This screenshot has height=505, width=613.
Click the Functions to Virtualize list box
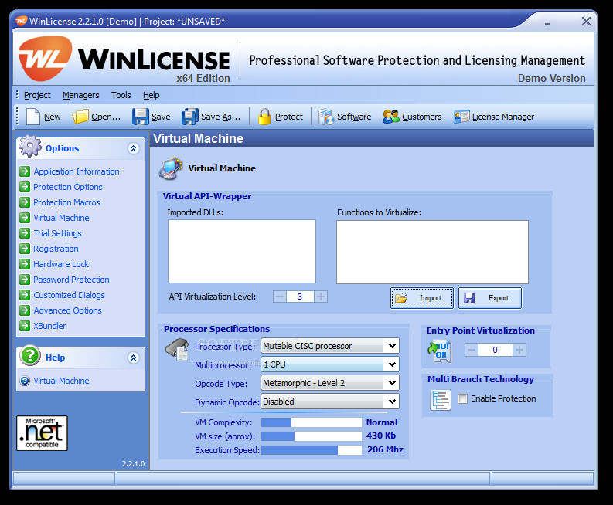tap(432, 252)
